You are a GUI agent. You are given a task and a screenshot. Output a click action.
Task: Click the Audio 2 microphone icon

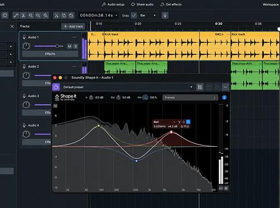tap(24, 66)
